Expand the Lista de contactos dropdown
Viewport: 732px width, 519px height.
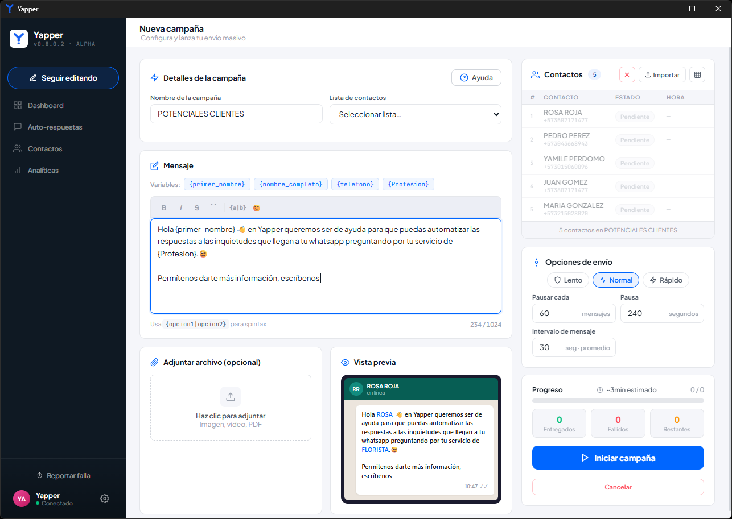[x=416, y=114]
